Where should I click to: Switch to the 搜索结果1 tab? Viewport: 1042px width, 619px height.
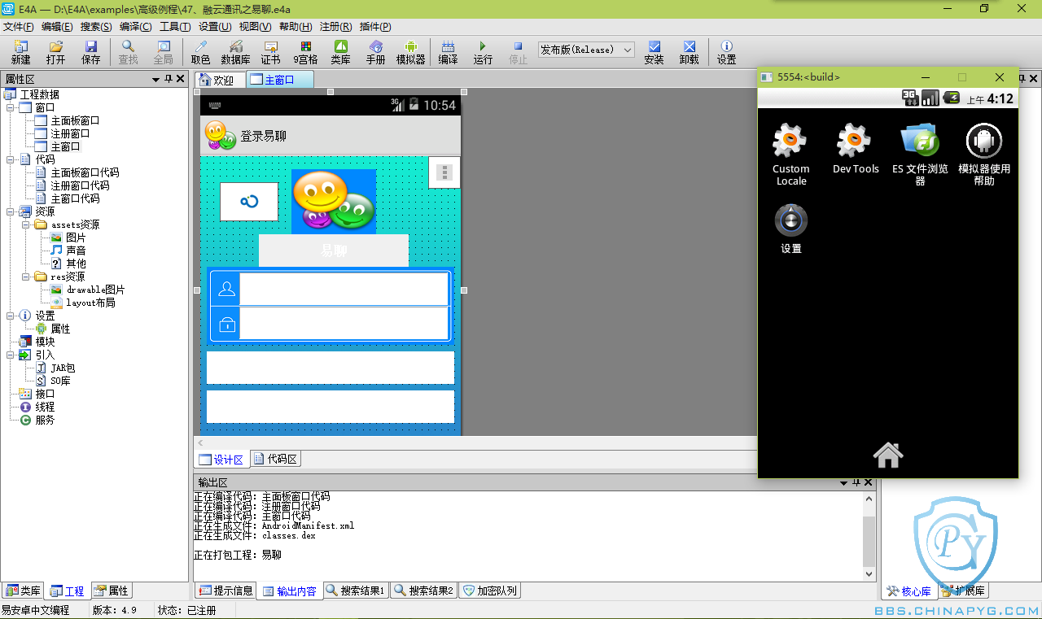356,591
